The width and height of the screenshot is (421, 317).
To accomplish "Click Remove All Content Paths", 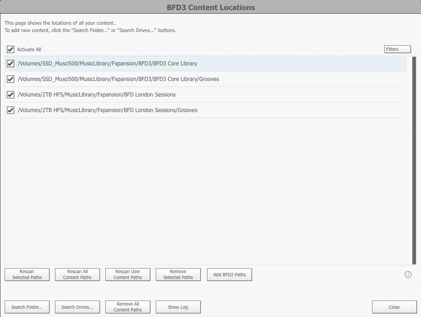I will (127, 307).
